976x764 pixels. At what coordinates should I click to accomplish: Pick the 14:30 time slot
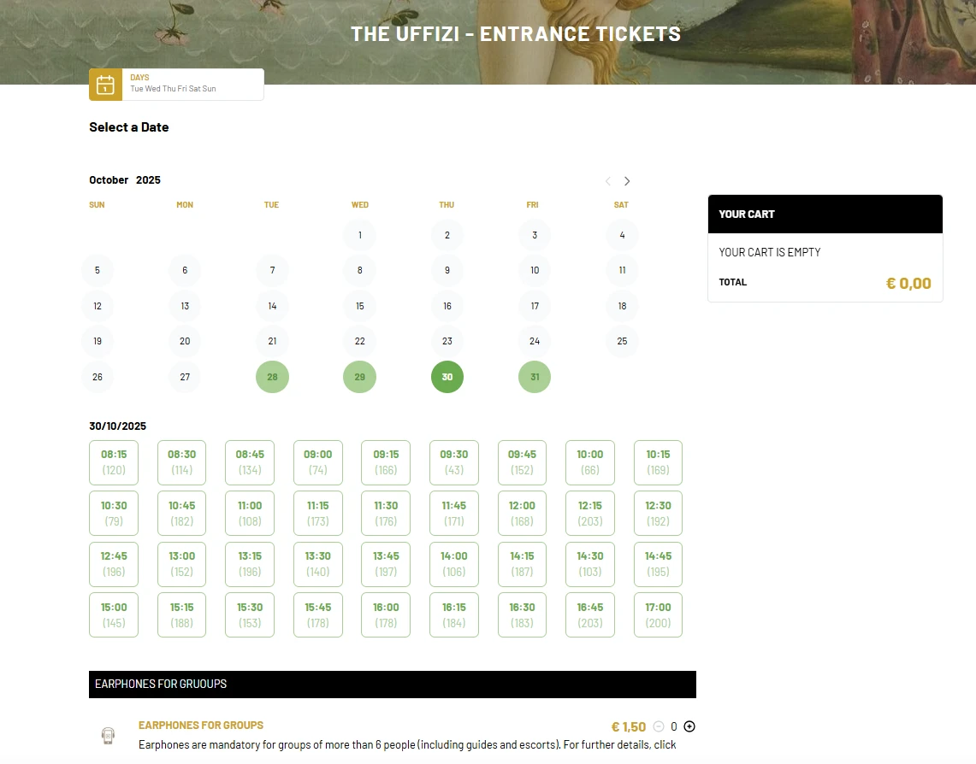pos(590,564)
